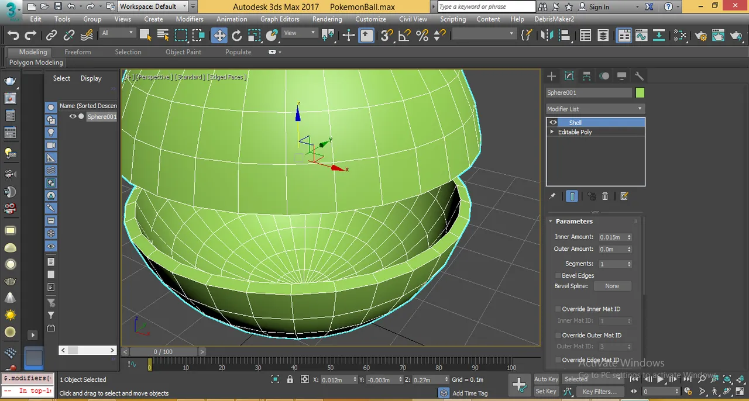Viewport: 749px width, 401px height.
Task: Click the search keyword or phrase field
Action: click(x=486, y=6)
